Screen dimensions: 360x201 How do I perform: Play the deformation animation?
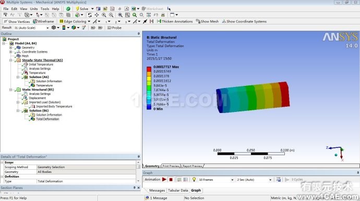[x=164, y=180]
